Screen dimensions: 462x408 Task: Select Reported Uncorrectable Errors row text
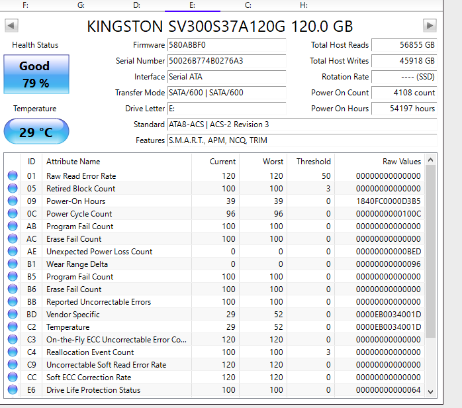(99, 302)
